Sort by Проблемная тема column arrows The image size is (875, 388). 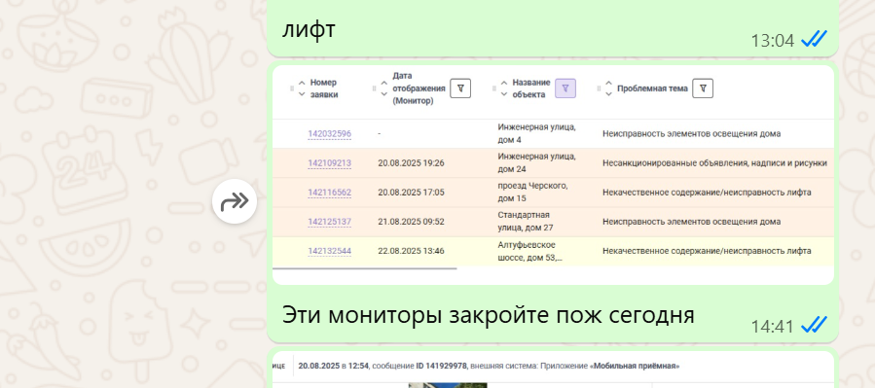(609, 88)
